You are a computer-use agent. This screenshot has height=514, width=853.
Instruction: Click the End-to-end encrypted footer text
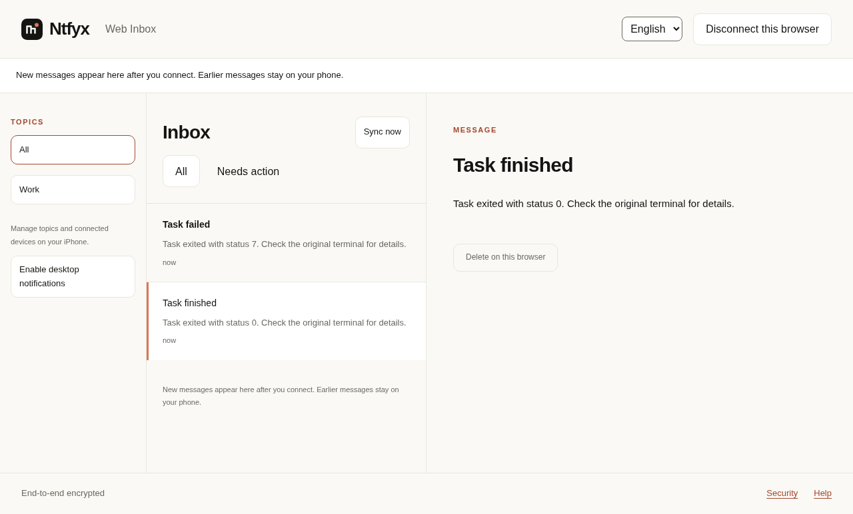pos(63,493)
